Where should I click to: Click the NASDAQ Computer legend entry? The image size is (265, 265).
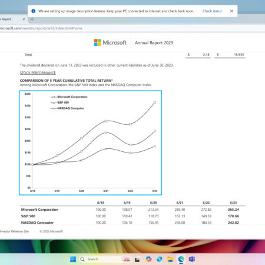pyautogui.click(x=67, y=108)
